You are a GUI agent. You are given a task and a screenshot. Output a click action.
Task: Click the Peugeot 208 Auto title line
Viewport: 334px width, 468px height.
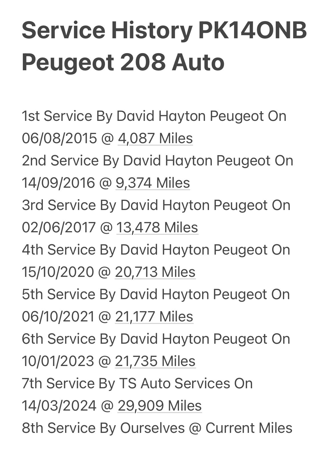click(123, 62)
